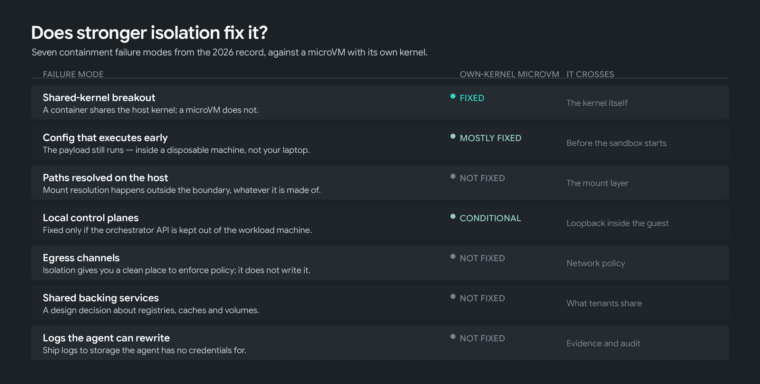Screen dimensions: 760x384
Task: Click the grey dot in the Paths resolved row
Action: 453,176
